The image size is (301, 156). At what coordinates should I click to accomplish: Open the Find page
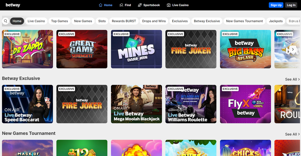tap(125, 5)
